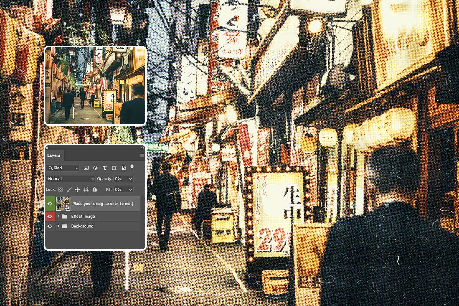Enable the layer filtering switch

(x=132, y=168)
